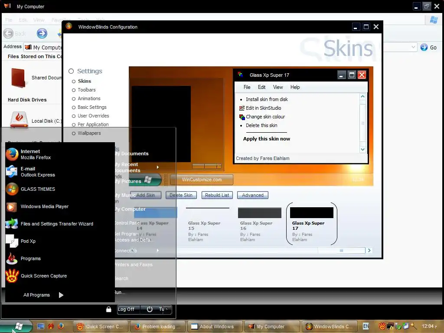Click the flame quick launch icon
The width and height of the screenshot is (444, 333).
coord(51,326)
